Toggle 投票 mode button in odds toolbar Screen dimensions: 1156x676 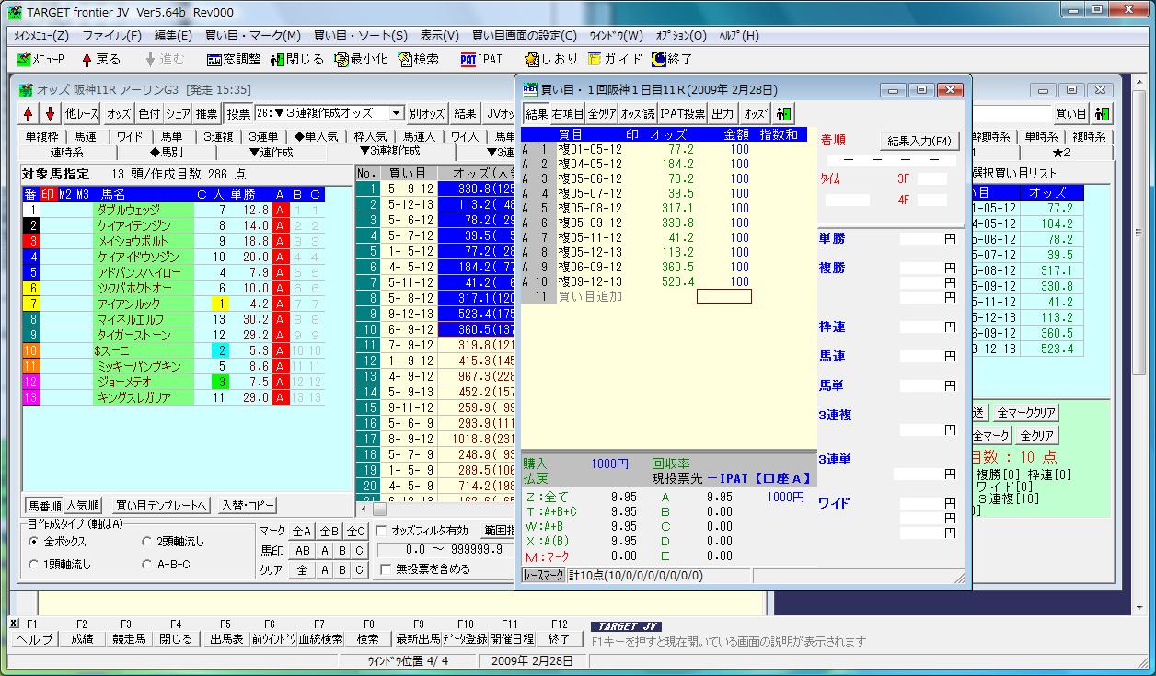(238, 114)
